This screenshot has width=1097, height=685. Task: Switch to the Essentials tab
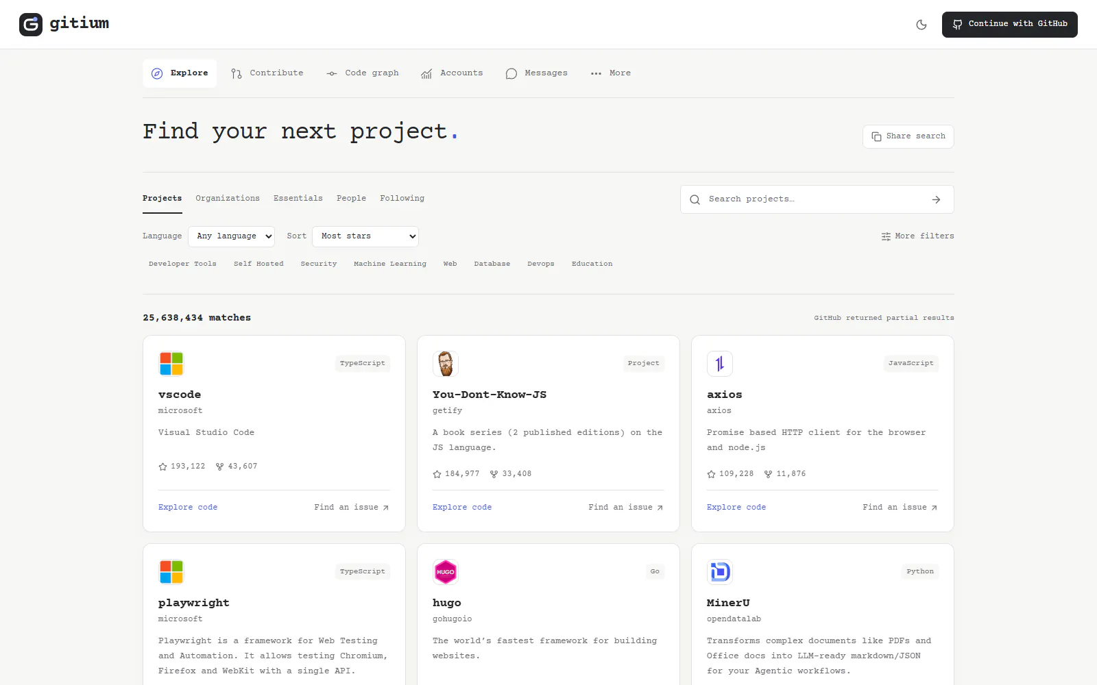[x=298, y=199]
